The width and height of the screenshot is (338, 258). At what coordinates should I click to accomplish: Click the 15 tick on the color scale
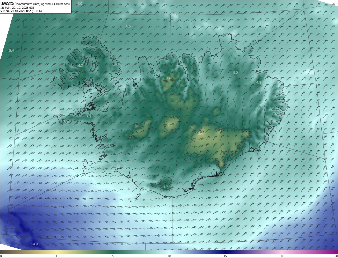[x=225, y=256]
